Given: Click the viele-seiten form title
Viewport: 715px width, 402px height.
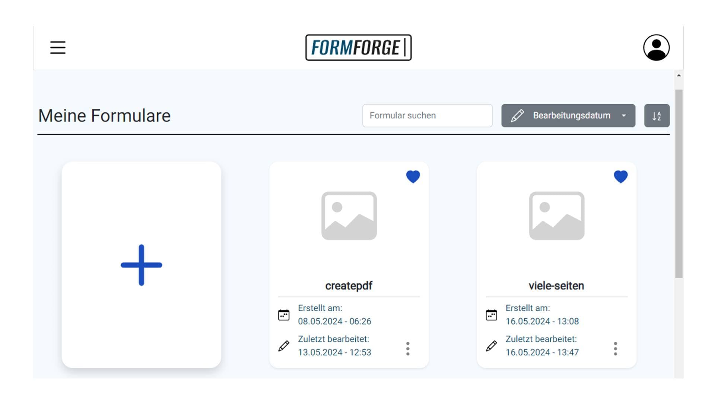Looking at the screenshot, I should tap(556, 286).
